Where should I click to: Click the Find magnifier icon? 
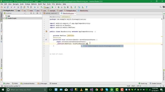click(x=28, y=7)
